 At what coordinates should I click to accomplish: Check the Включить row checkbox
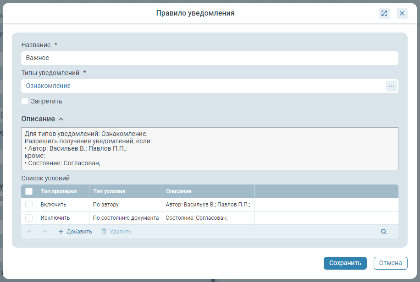click(29, 205)
